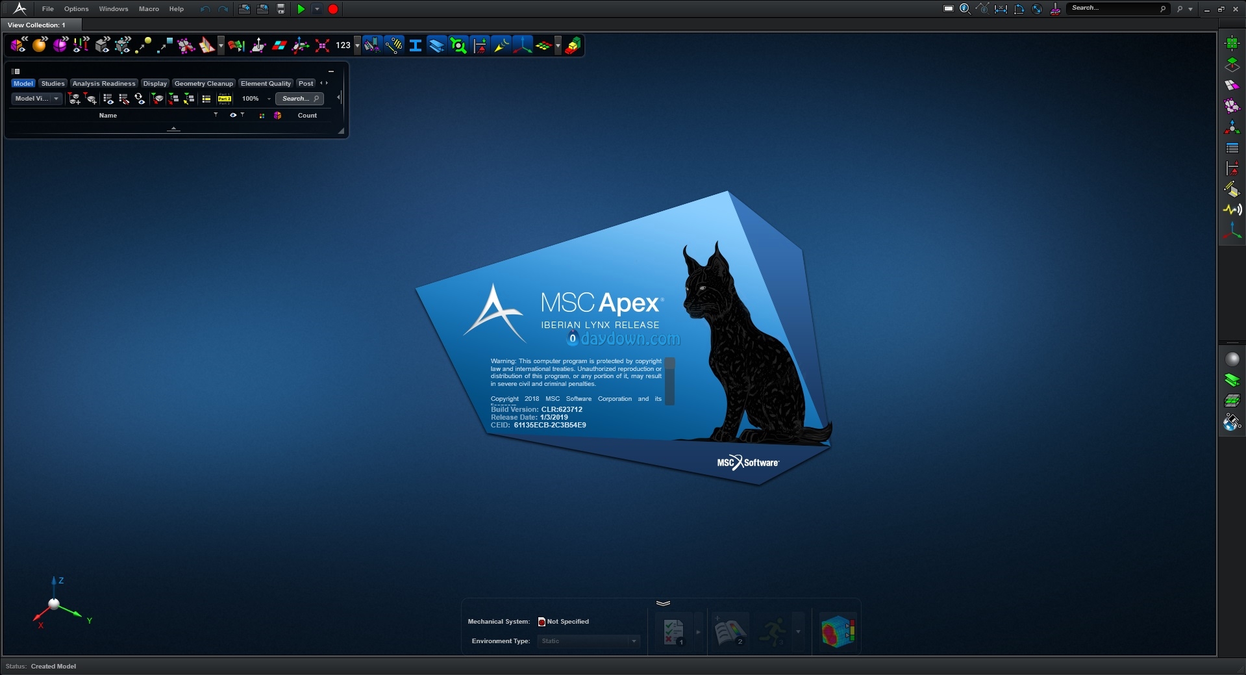Click the save disk button
Image resolution: width=1246 pixels, height=675 pixels.
point(280,9)
